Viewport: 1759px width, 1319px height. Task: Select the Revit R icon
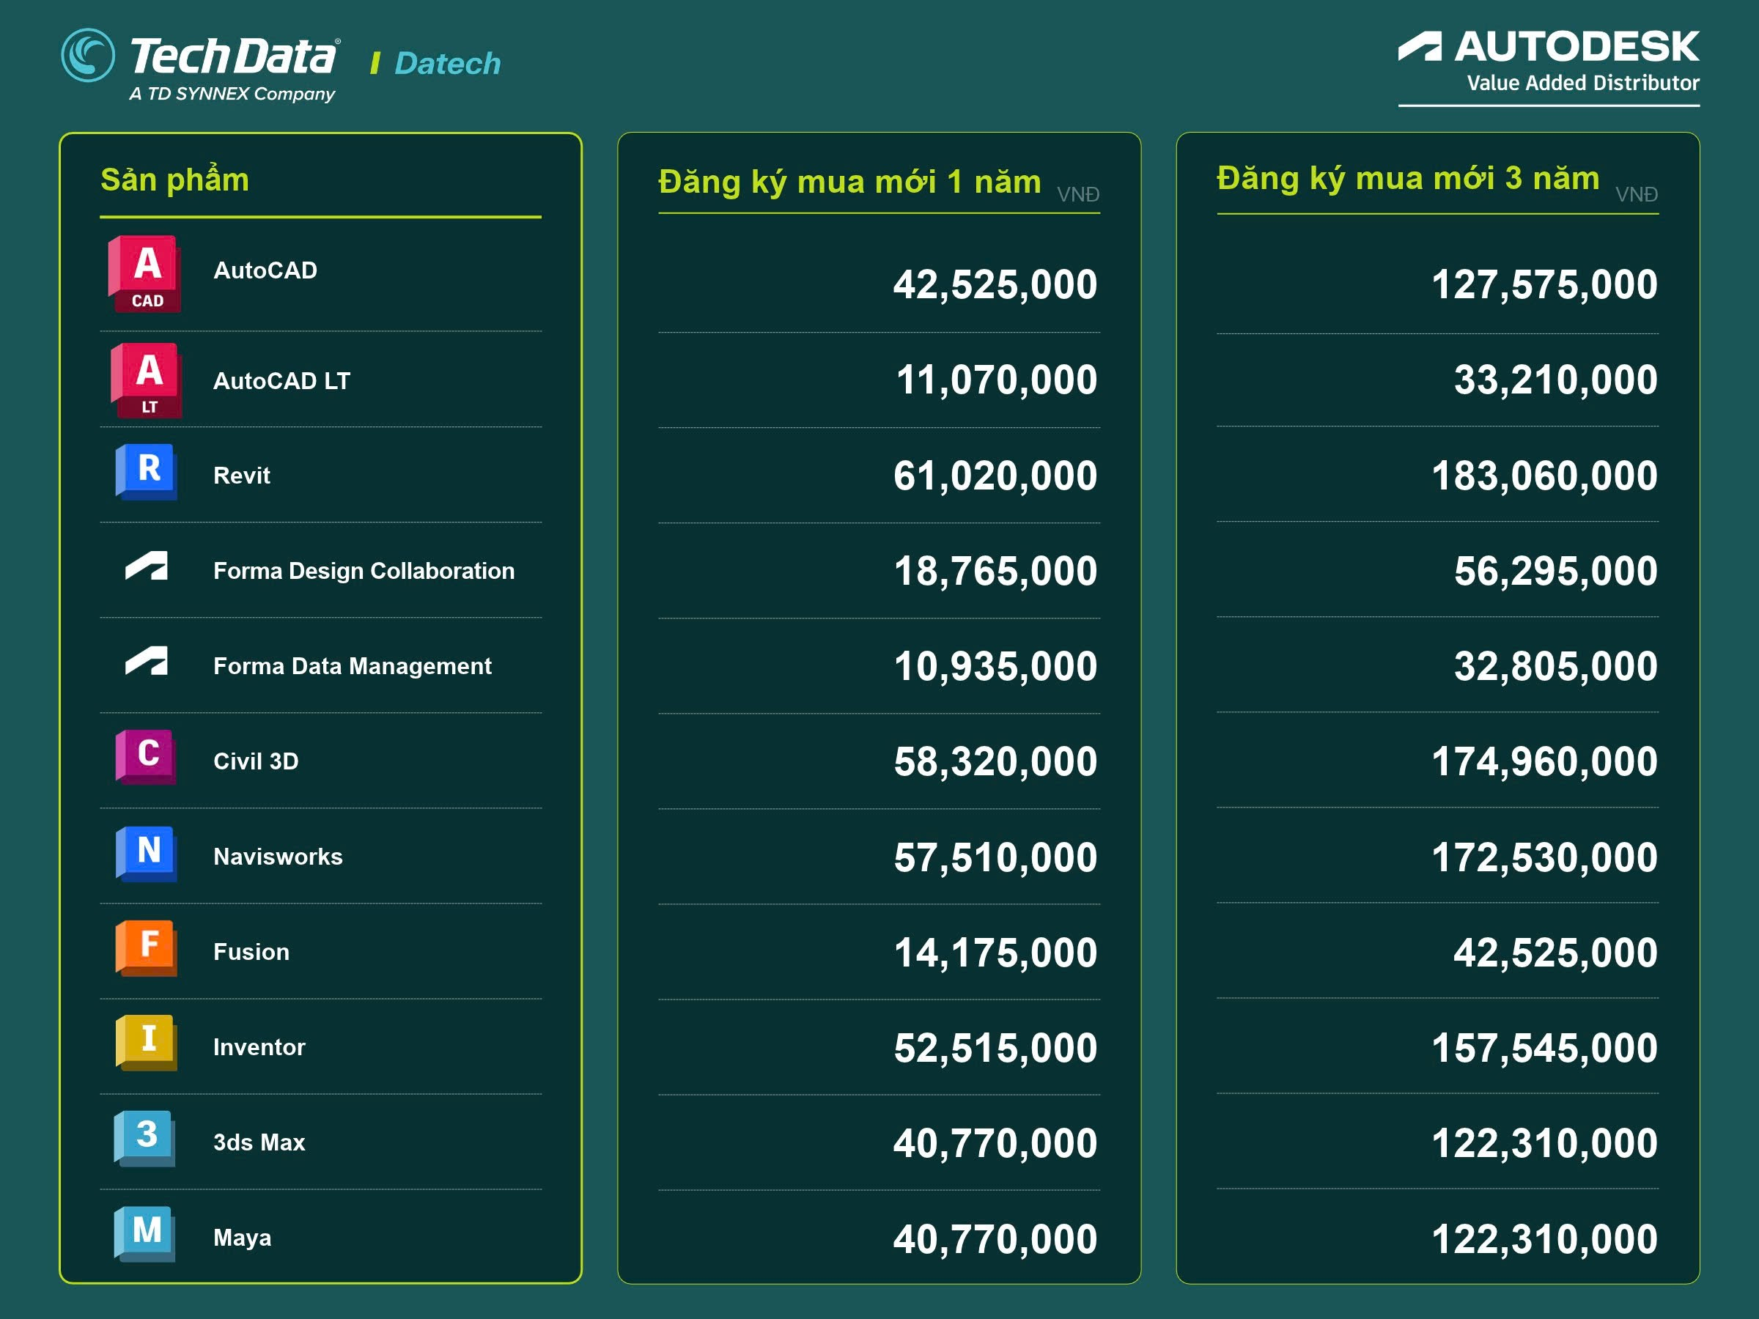pos(147,471)
